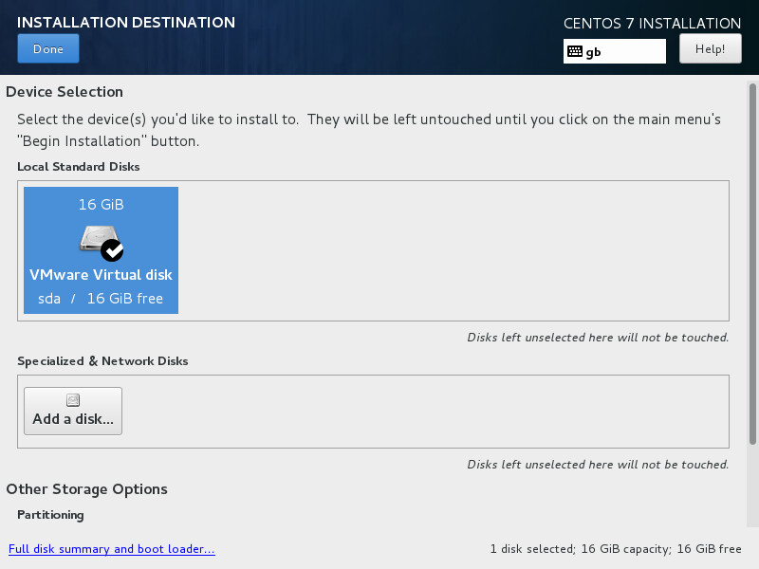Click the sda / 16 GiB free text
The image size is (759, 569).
[101, 299]
